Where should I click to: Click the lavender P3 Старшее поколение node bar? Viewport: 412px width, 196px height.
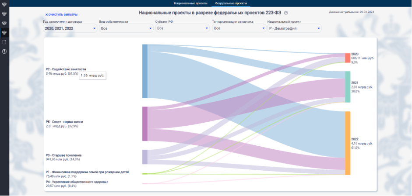click(145, 157)
